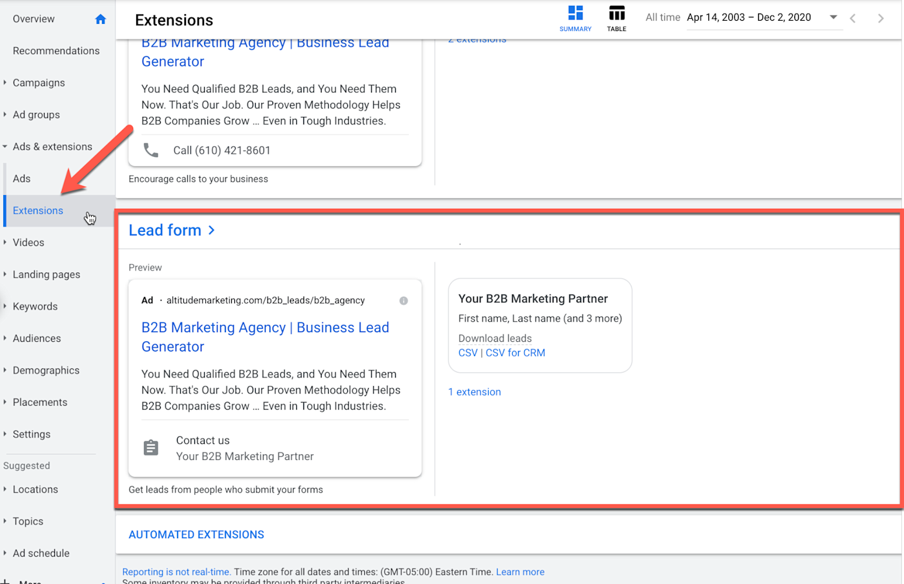Switch to Table view icon

pos(617,13)
